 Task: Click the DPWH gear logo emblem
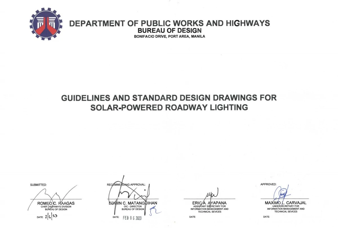46,24
